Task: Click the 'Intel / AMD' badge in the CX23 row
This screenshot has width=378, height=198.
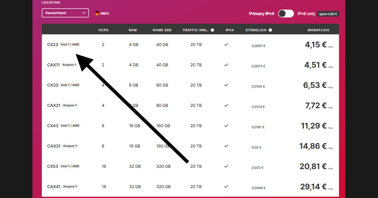Action: coord(70,45)
